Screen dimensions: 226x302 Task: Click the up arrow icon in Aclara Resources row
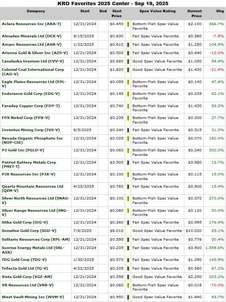pos(128,24)
